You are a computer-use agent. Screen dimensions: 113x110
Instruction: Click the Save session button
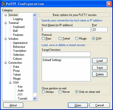pyautogui.click(x=100, y=67)
